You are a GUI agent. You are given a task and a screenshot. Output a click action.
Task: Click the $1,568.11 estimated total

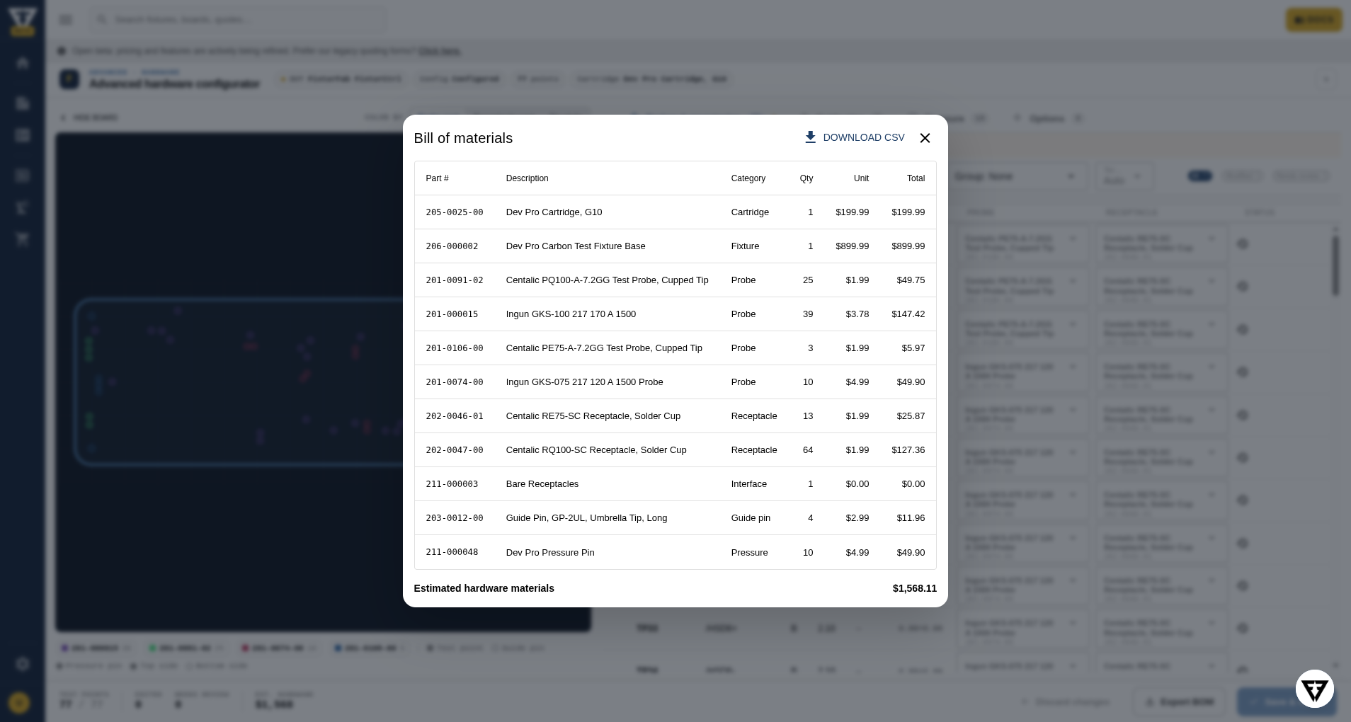914,588
